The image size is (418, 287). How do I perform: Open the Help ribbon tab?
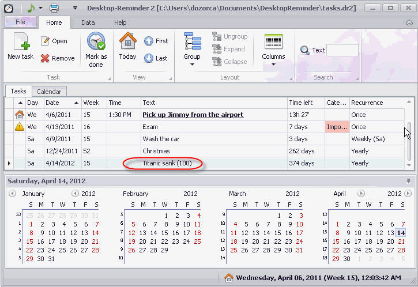pos(120,22)
